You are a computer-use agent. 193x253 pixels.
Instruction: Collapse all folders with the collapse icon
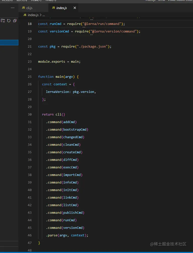coord(15,21)
